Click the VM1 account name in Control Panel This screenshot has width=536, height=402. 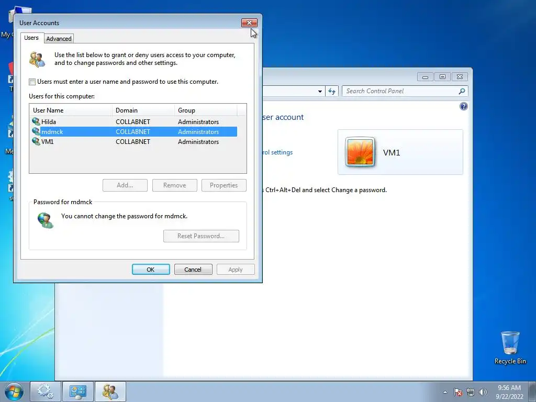392,152
